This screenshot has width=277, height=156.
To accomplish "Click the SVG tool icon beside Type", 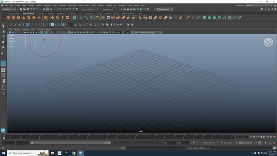I will [x=68, y=17].
